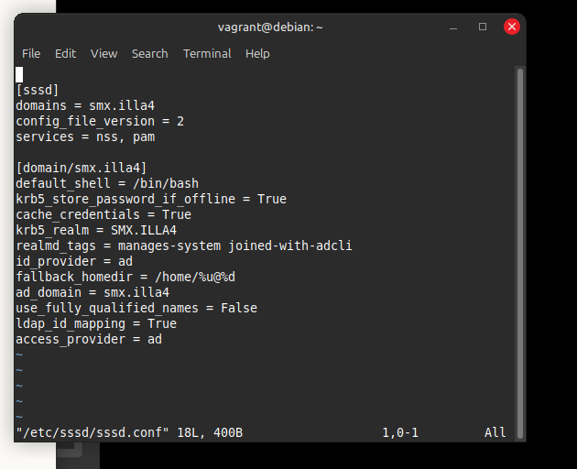Maximize the terminal window
The height and width of the screenshot is (469, 577).
tap(483, 27)
